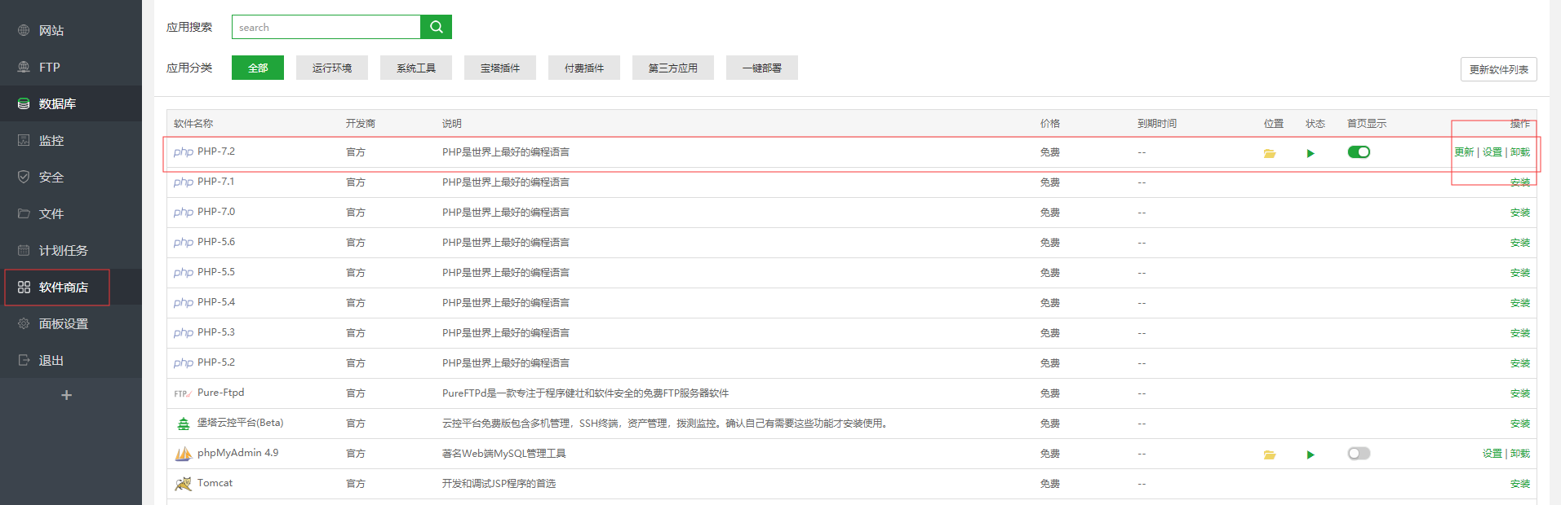Click the Pure-Ftpd FTP logo icon
Viewport: 1561px width, 505px height.
click(x=183, y=393)
